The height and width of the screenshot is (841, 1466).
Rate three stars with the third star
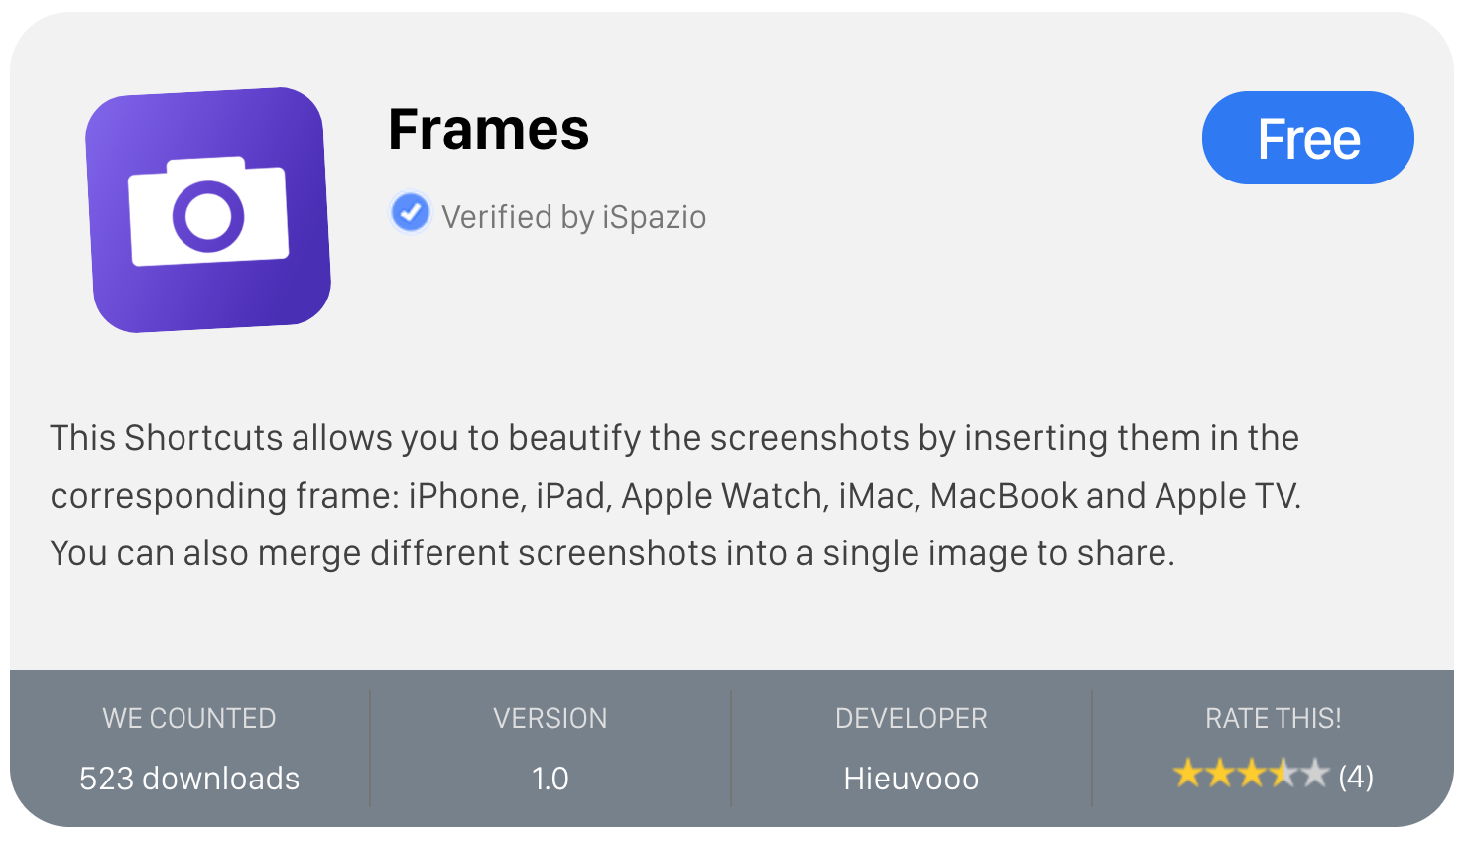[x=1251, y=773]
